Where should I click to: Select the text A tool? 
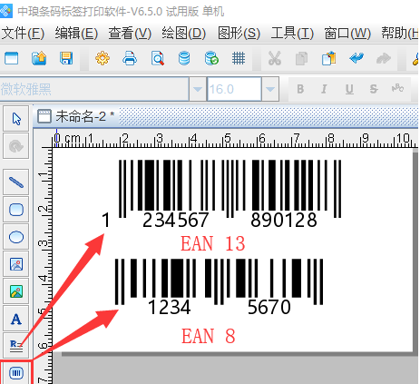click(x=16, y=319)
